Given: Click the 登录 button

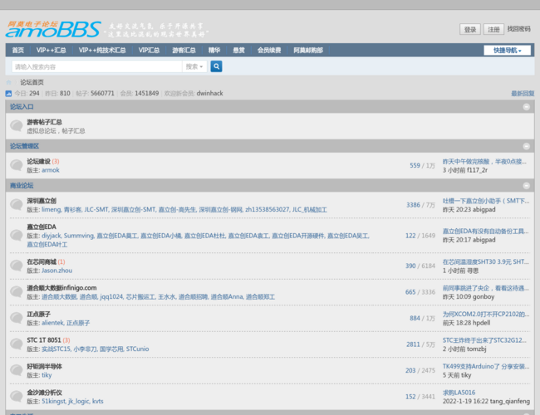Looking at the screenshot, I should pyautogui.click(x=470, y=29).
